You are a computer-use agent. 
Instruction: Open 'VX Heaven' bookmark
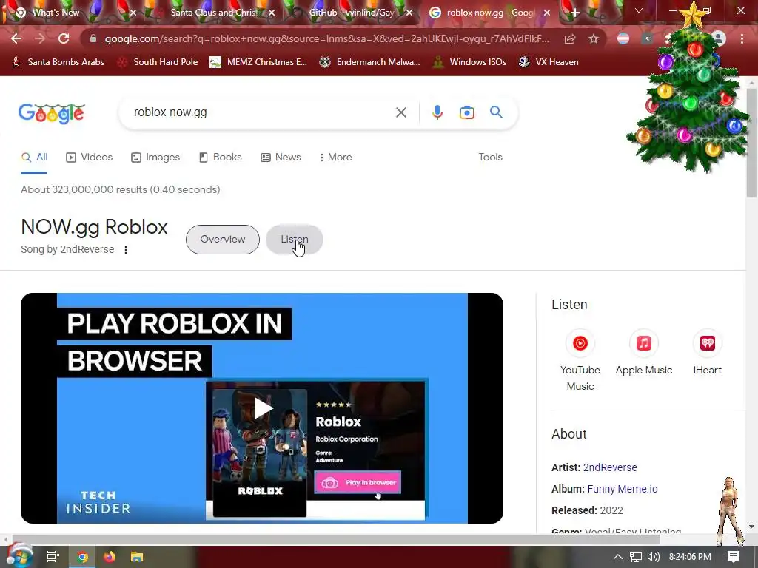[x=549, y=62]
